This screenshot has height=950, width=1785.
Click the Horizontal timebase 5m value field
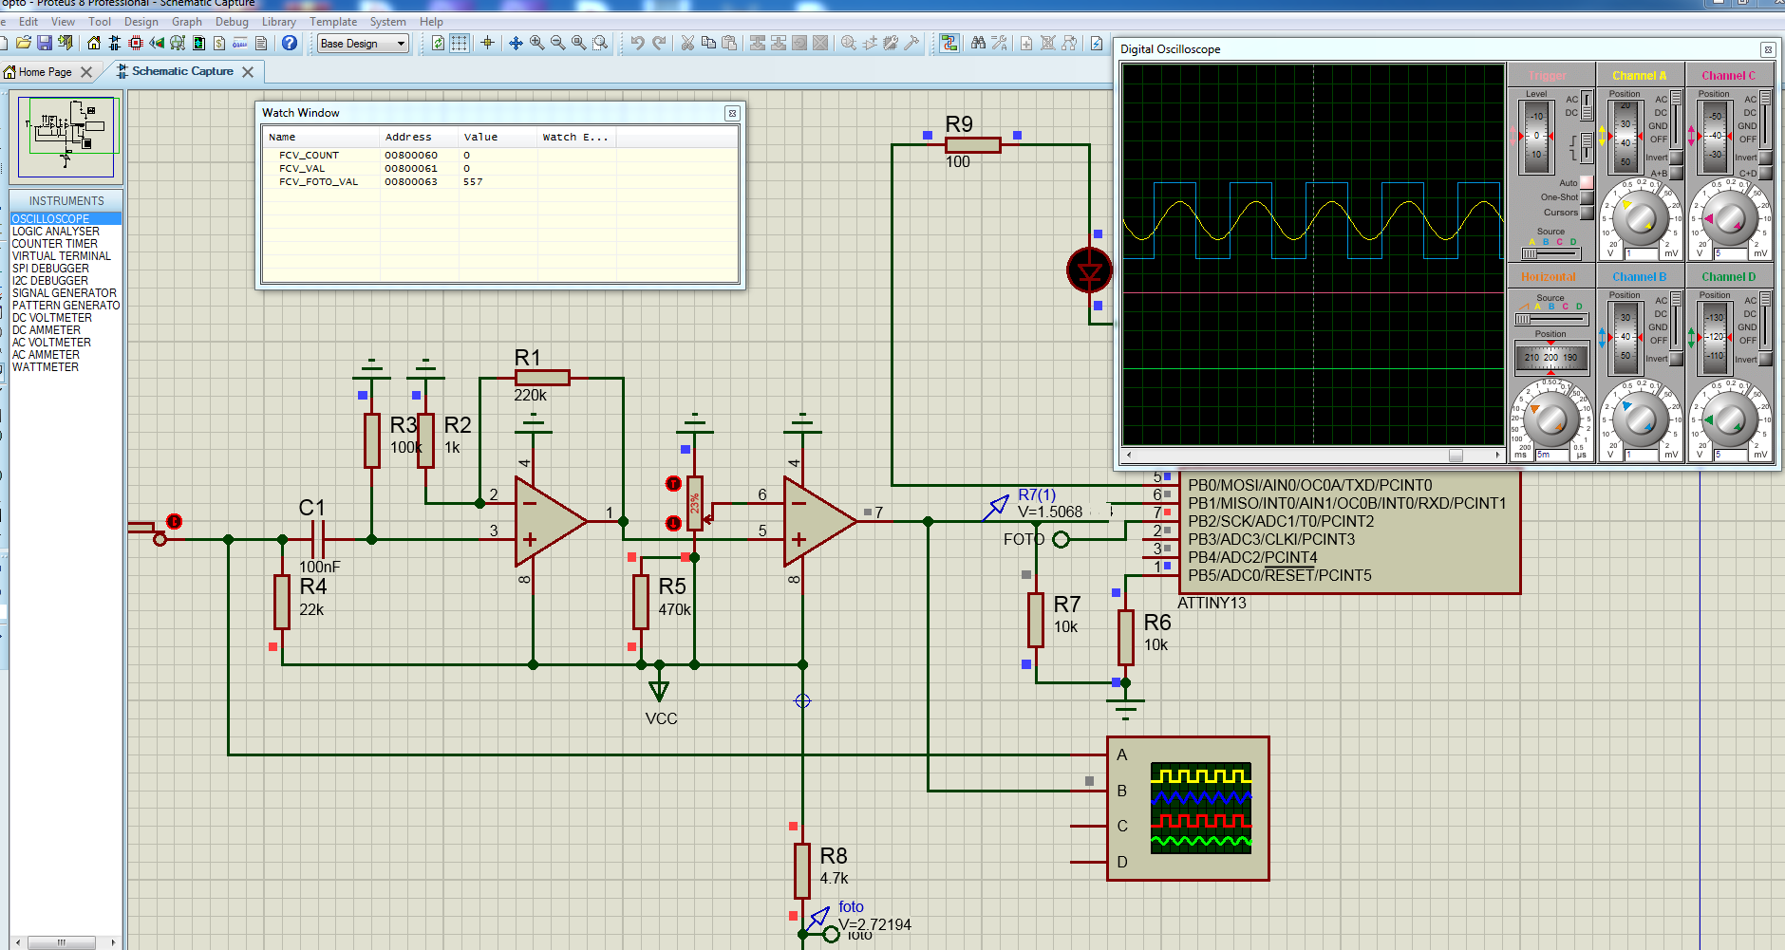1550,455
